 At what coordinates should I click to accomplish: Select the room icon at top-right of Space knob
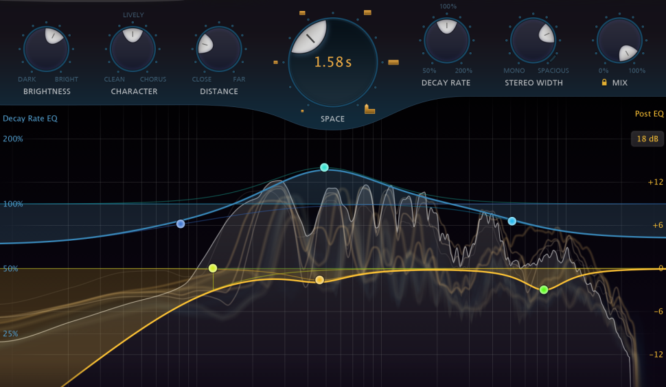368,13
